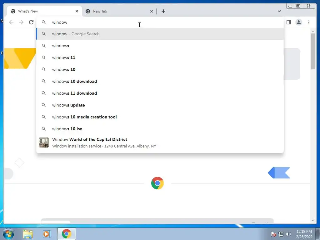Image resolution: width=320 pixels, height=240 pixels.
Task: Click the scrollbar up arrow
Action: pyautogui.click(x=313, y=31)
